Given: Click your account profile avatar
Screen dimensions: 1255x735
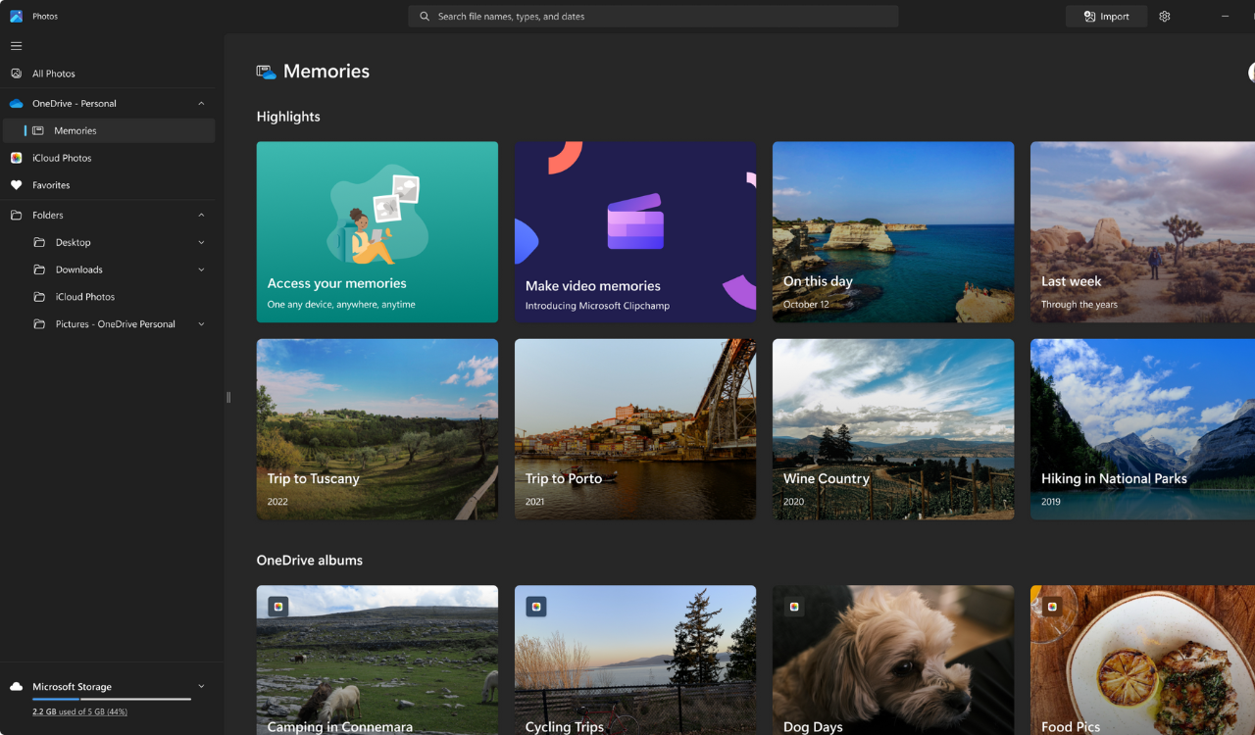Looking at the screenshot, I should click(x=1250, y=73).
